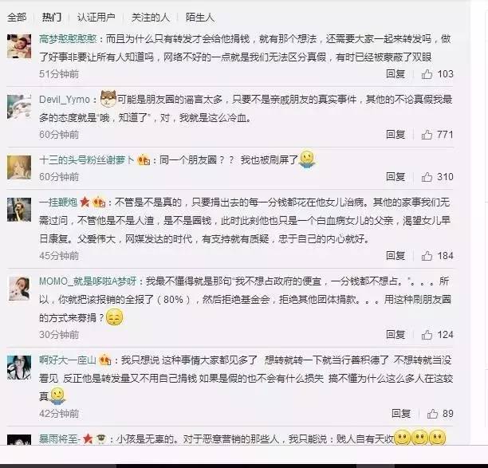Click the membership badge beside 十三的头号粉丝谢萝卜

pos(144,160)
